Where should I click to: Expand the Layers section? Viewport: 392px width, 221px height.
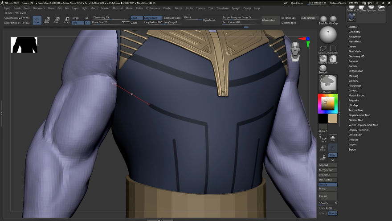point(352,46)
